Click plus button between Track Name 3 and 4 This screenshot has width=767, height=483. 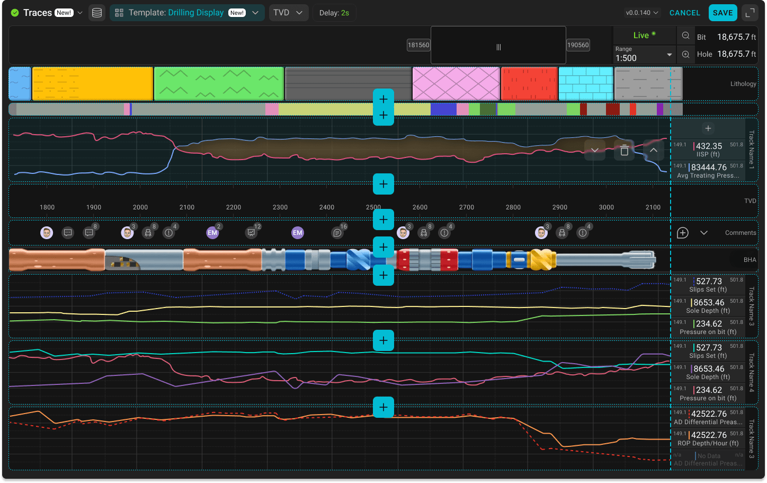point(384,340)
